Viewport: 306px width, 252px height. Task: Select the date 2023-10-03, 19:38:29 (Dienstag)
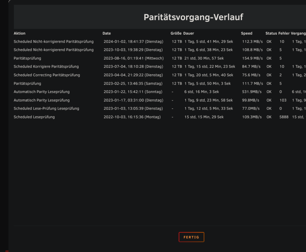(133, 50)
